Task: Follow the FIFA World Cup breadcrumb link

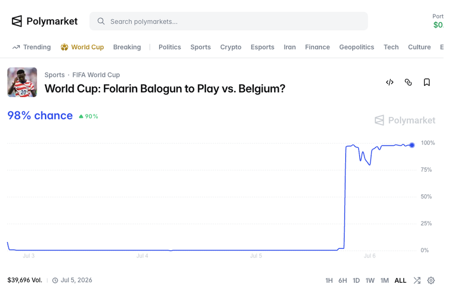Action: tap(96, 75)
